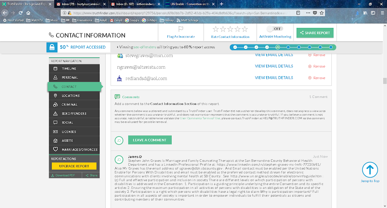Open the Social section

coord(74,123)
